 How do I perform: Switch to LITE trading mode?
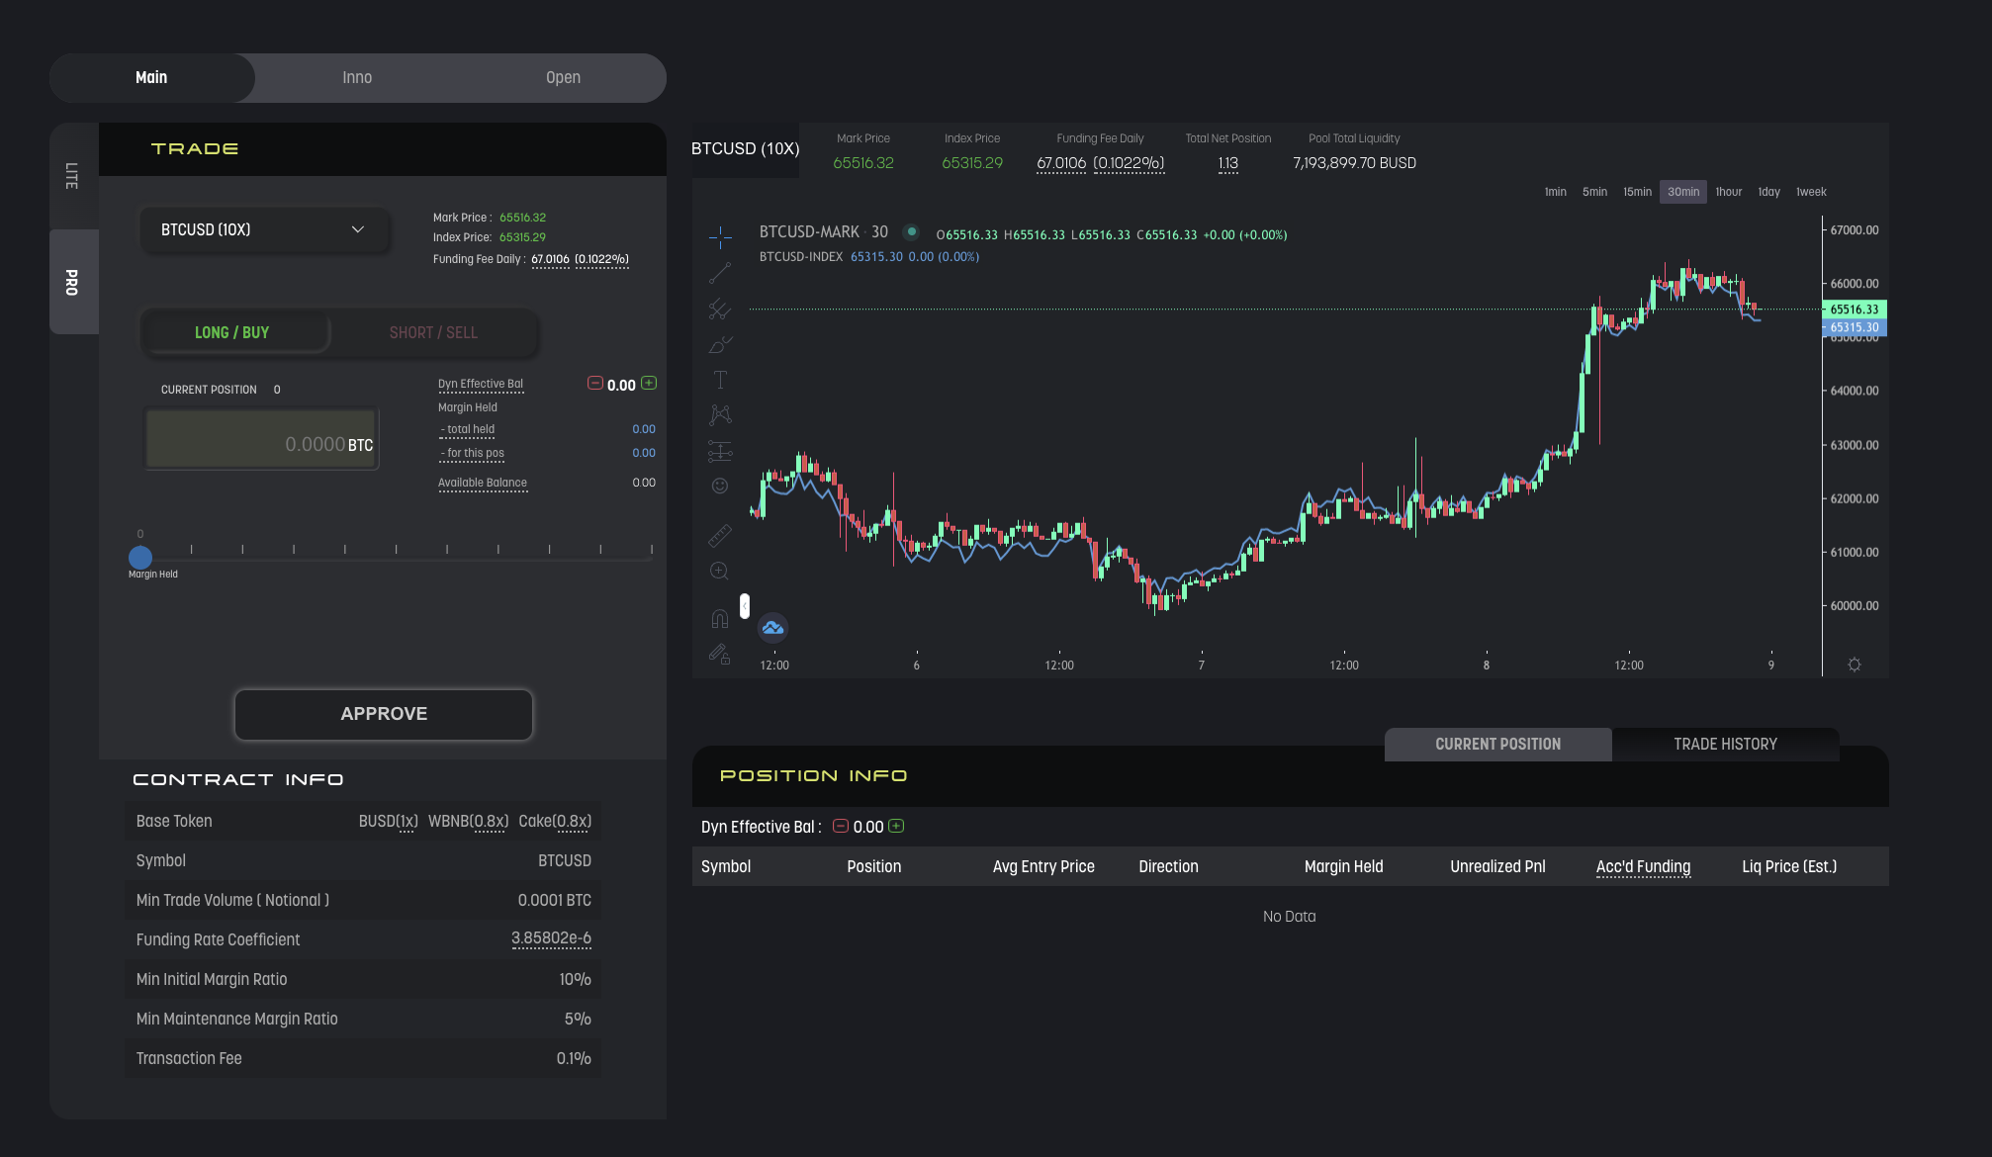pos(73,176)
